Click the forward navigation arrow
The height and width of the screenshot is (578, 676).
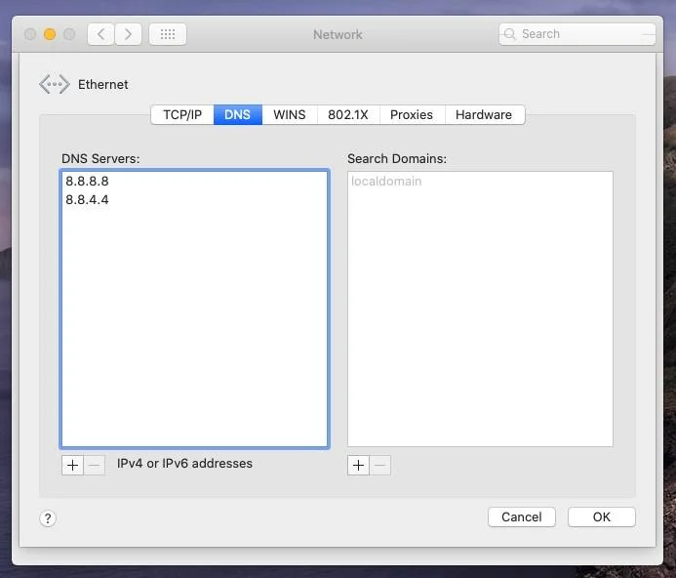click(128, 34)
